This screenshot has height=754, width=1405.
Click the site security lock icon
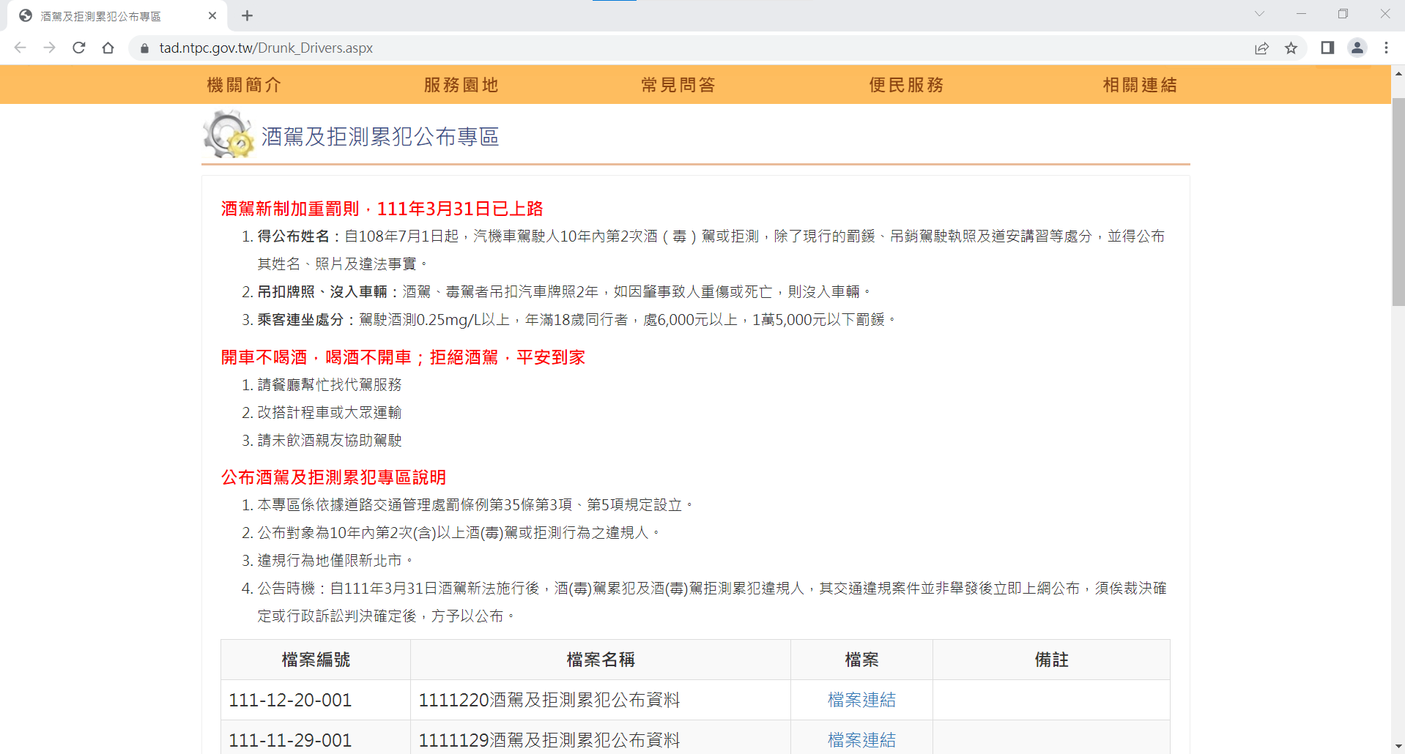tap(144, 48)
